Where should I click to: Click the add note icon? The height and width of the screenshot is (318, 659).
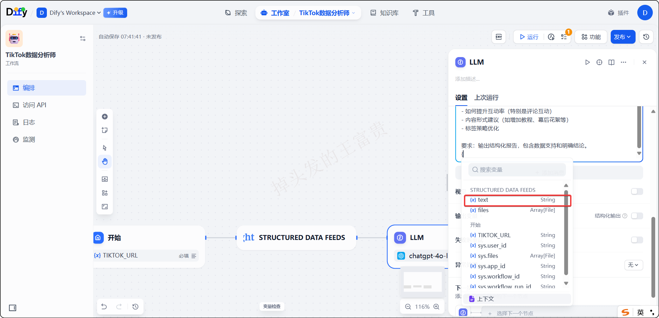105,130
